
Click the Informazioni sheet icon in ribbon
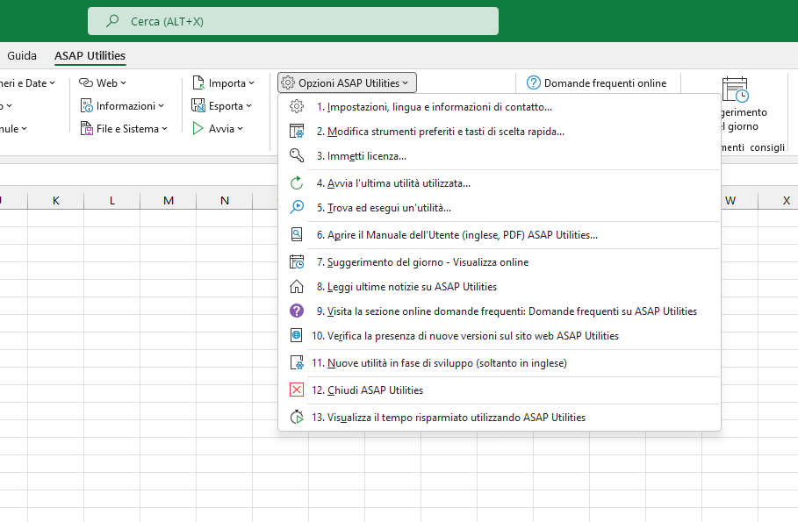pos(87,106)
